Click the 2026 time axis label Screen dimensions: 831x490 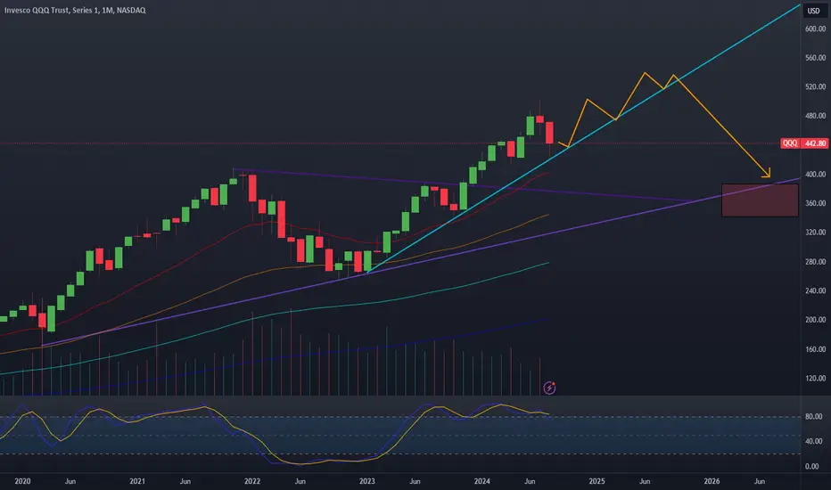(712, 481)
